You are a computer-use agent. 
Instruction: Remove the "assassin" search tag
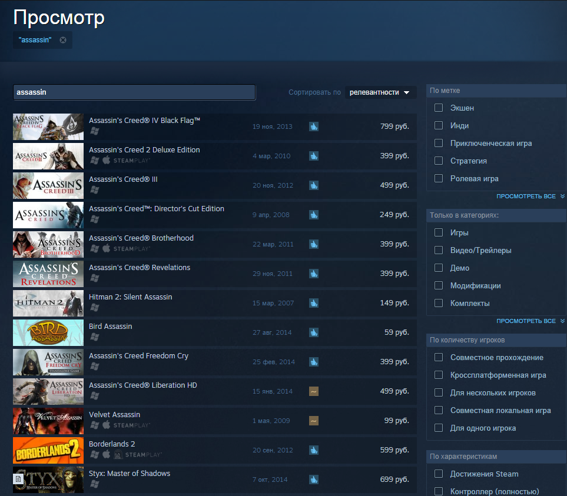point(63,40)
